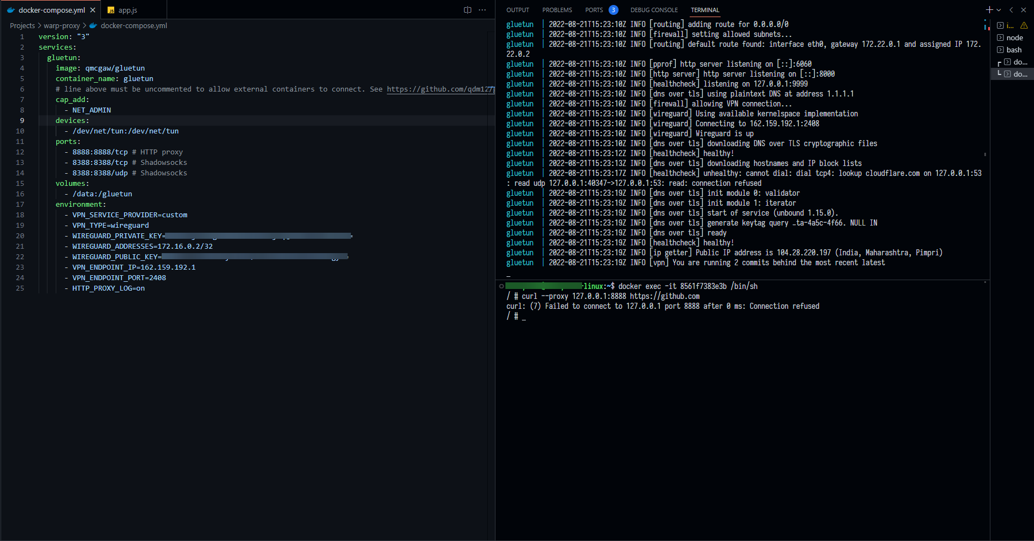The image size is (1034, 541).
Task: Split the editor using the split icon
Action: pos(467,10)
